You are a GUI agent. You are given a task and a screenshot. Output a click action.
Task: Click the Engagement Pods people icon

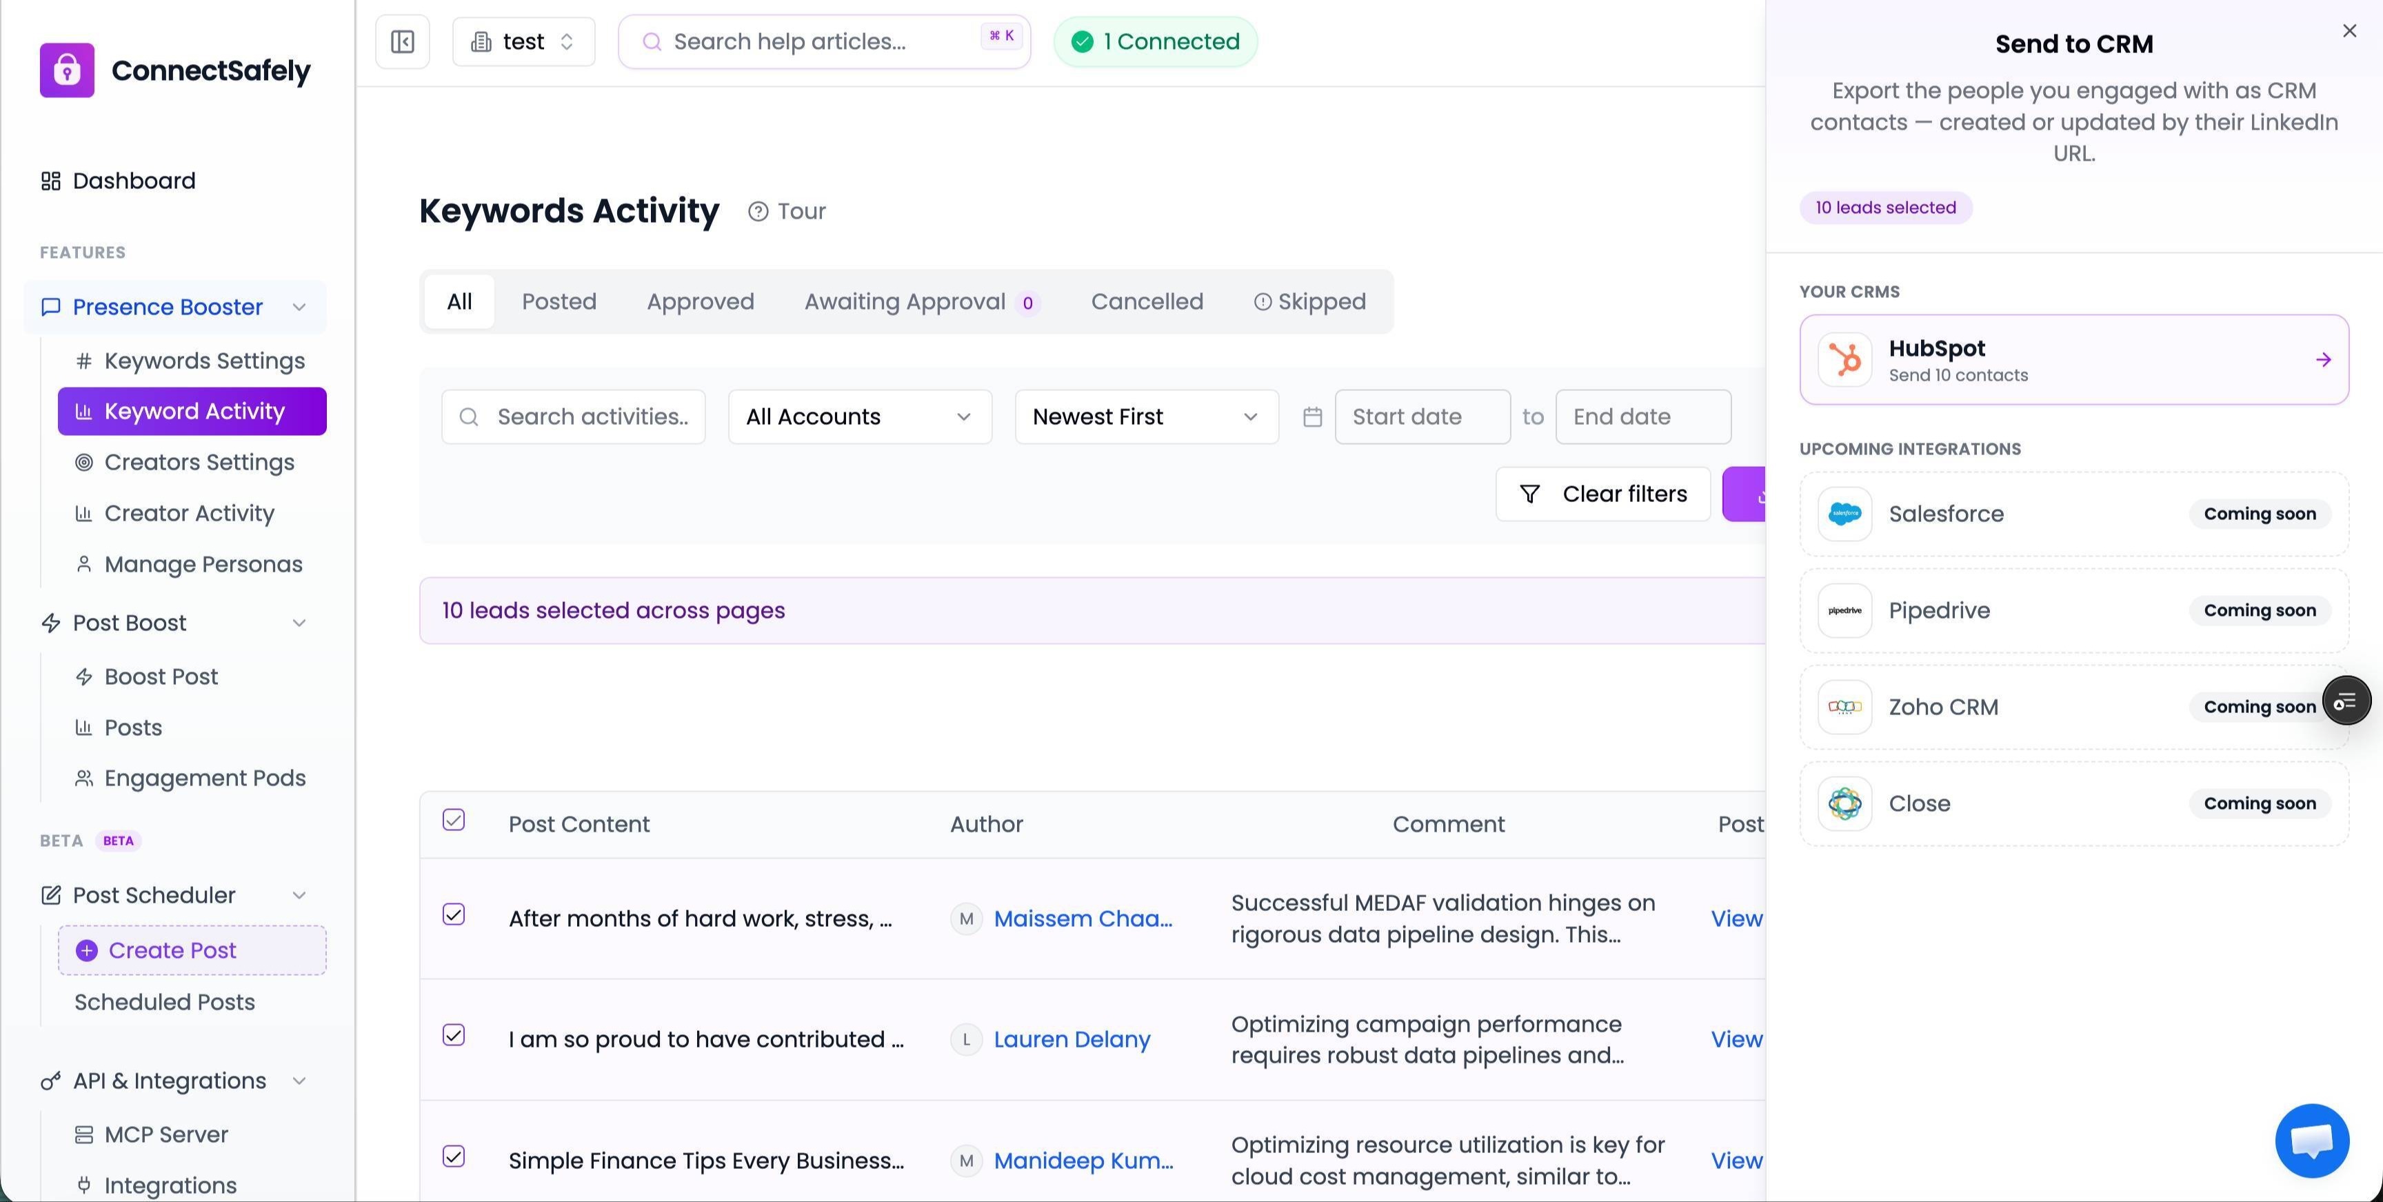pyautogui.click(x=83, y=779)
